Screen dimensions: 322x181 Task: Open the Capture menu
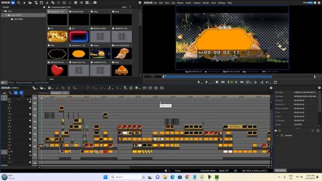[x=197, y=3]
